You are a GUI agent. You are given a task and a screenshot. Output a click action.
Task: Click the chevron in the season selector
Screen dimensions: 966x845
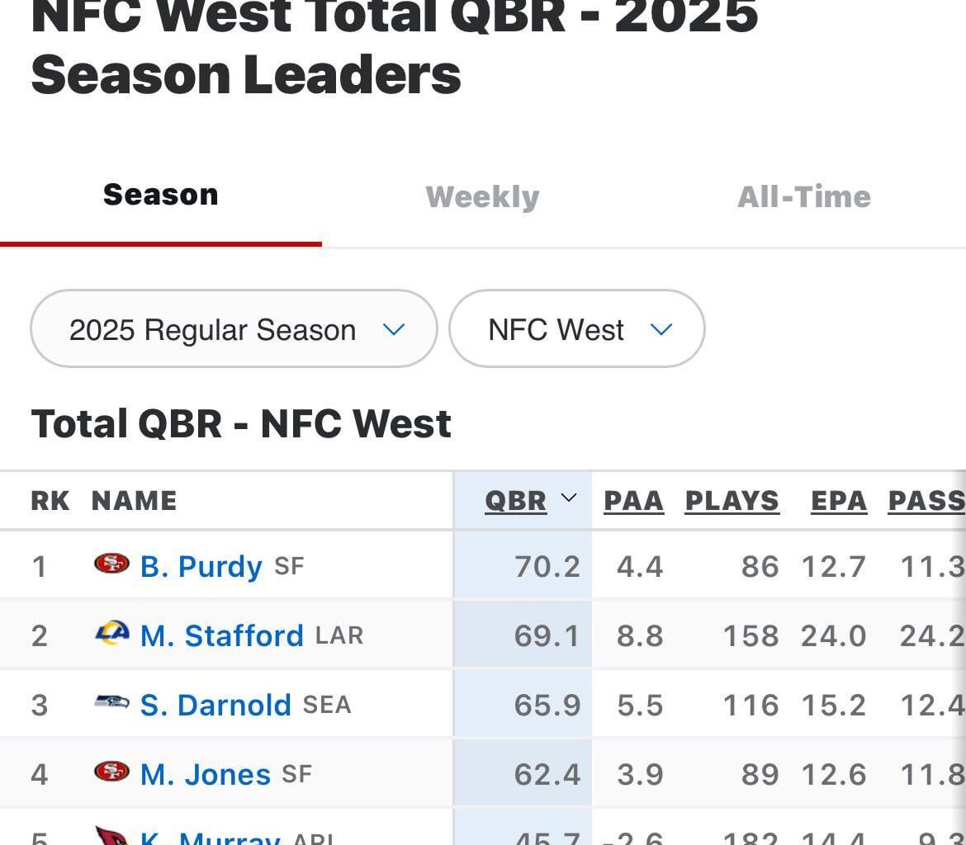395,328
